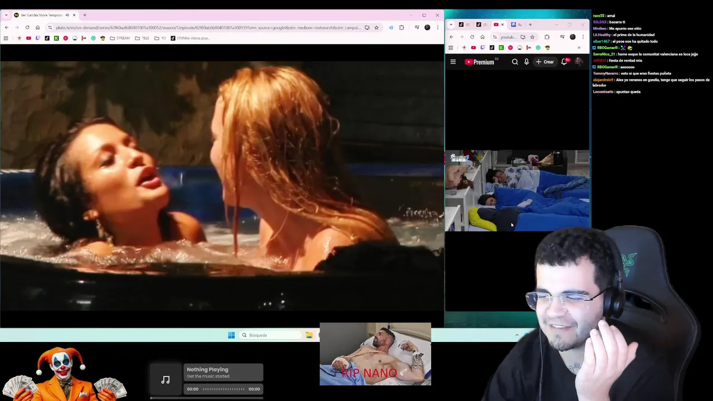
Task: Open the YouTube hamburger guide menu
Action: click(x=453, y=62)
